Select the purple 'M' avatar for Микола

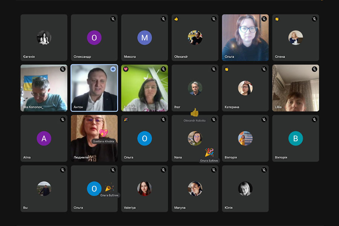pos(145,38)
